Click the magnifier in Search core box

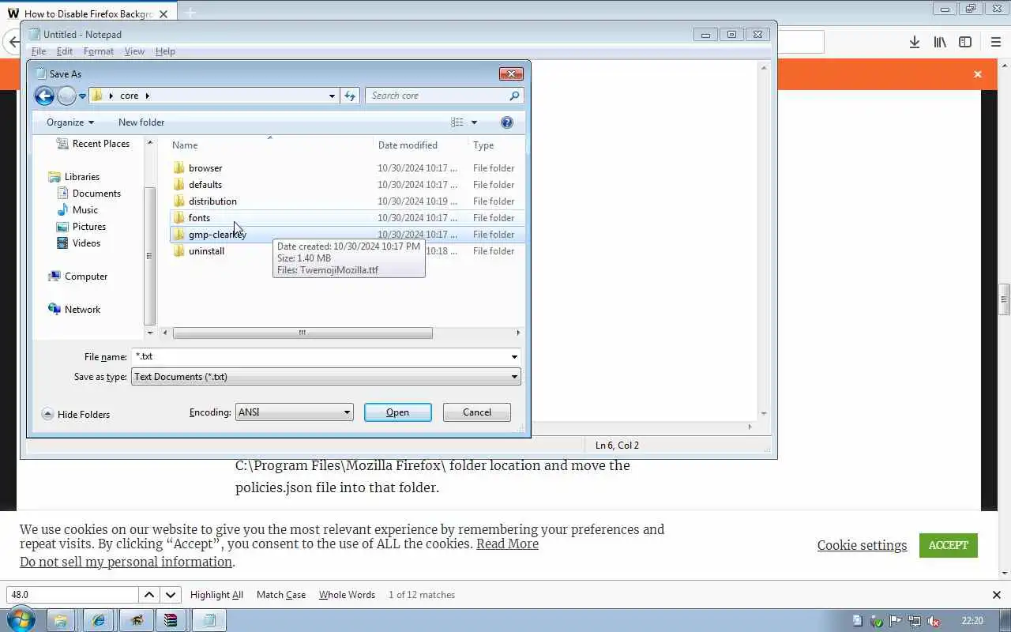click(x=514, y=96)
